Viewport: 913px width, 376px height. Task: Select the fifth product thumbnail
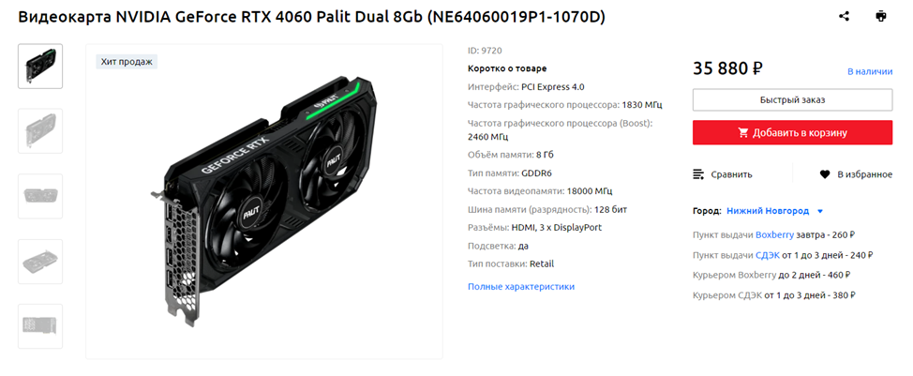(x=40, y=326)
